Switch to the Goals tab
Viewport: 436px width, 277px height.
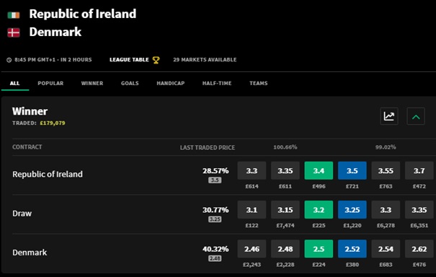pyautogui.click(x=130, y=83)
